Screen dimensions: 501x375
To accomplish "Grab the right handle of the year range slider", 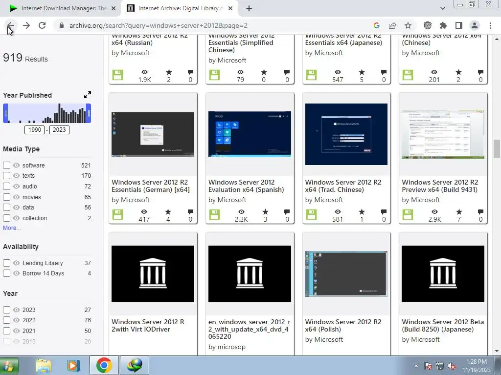I will point(89,113).
